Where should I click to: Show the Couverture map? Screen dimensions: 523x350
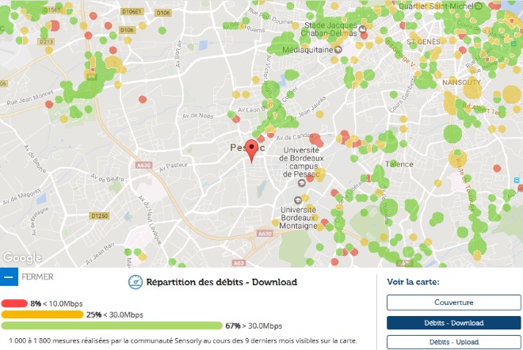pos(453,302)
